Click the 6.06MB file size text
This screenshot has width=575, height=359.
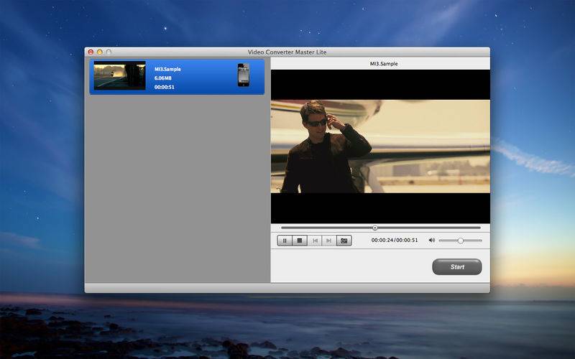163,78
